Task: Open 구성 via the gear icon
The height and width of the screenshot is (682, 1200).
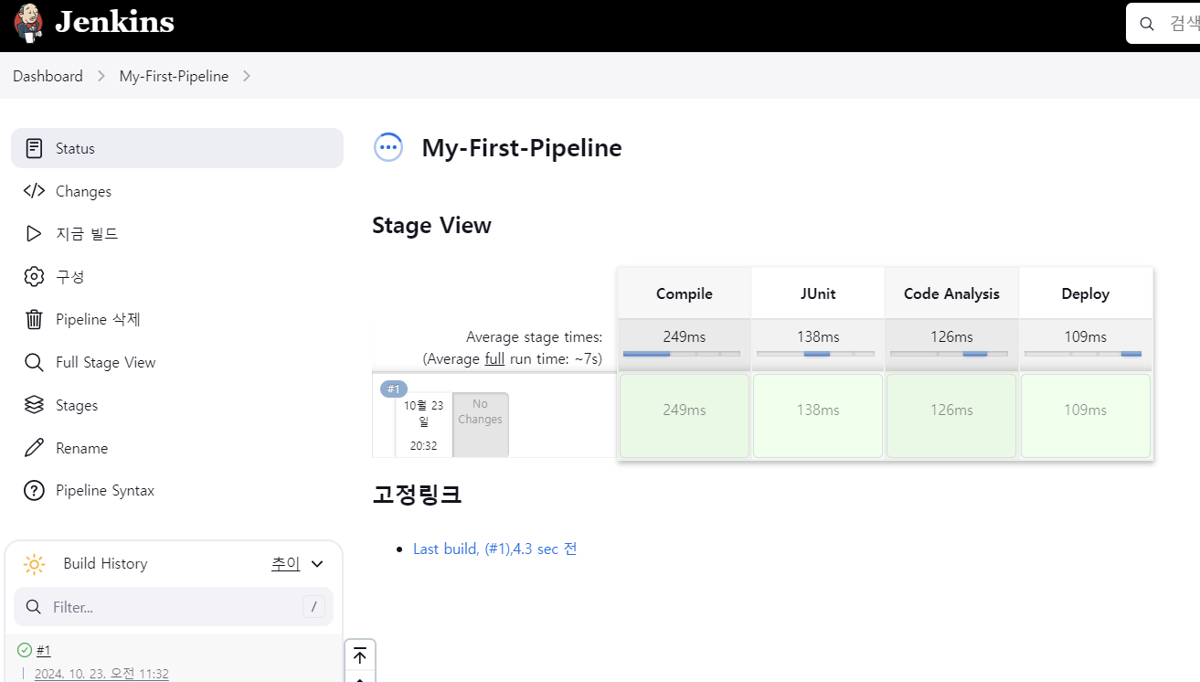Action: point(34,276)
